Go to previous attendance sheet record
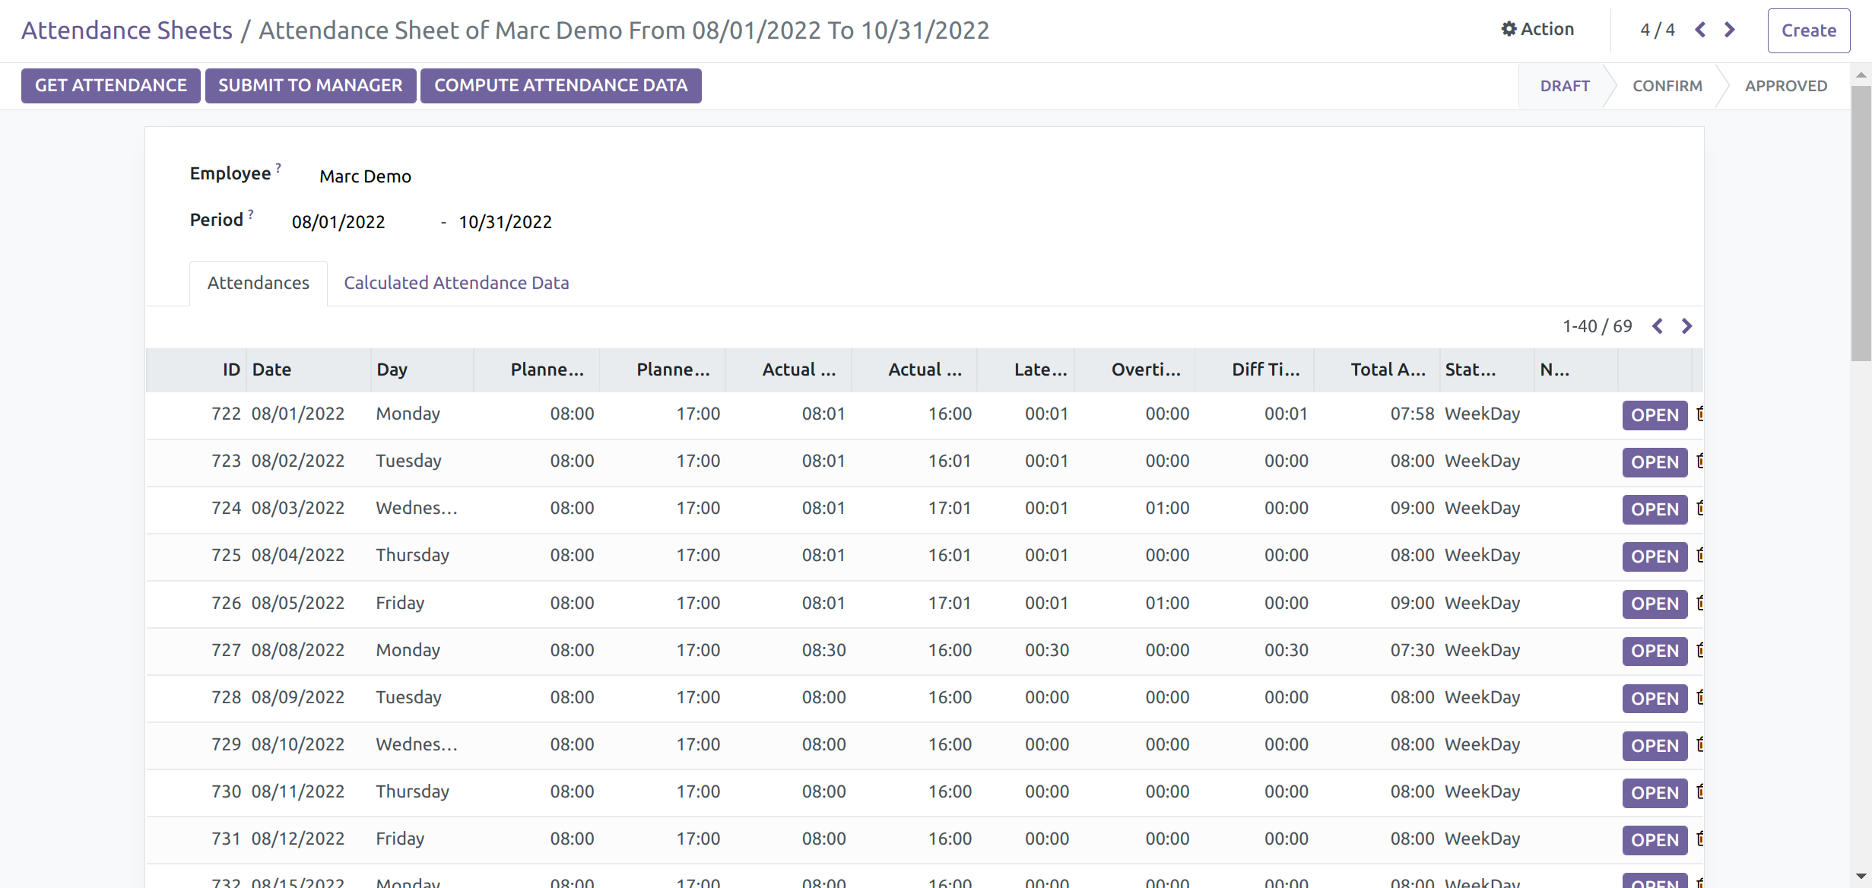 click(1700, 30)
